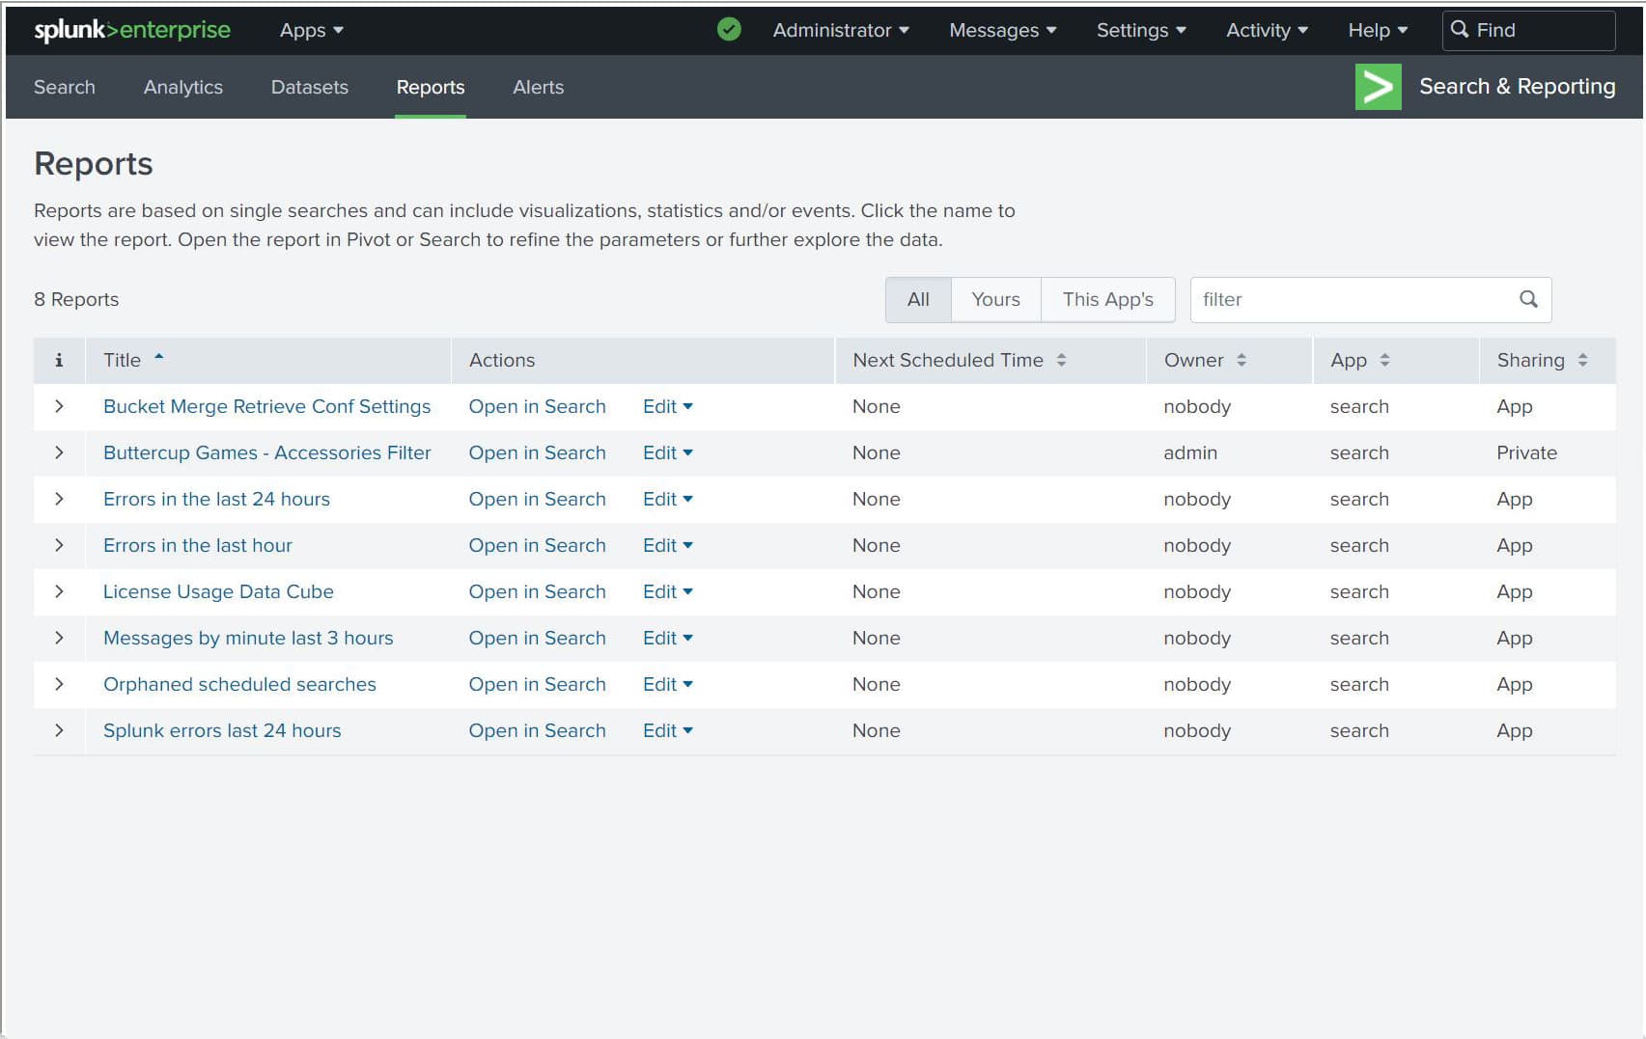Open the Messages dropdown

[x=1003, y=31]
